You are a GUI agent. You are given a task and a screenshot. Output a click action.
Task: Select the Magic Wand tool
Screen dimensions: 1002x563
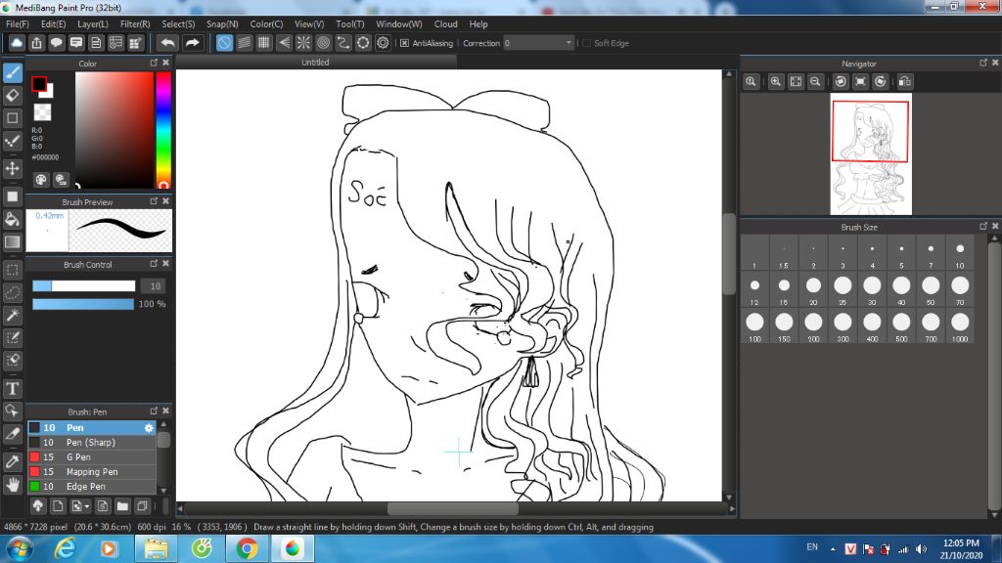[13, 315]
